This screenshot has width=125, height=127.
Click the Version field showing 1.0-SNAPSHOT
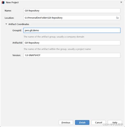click(x=72, y=55)
